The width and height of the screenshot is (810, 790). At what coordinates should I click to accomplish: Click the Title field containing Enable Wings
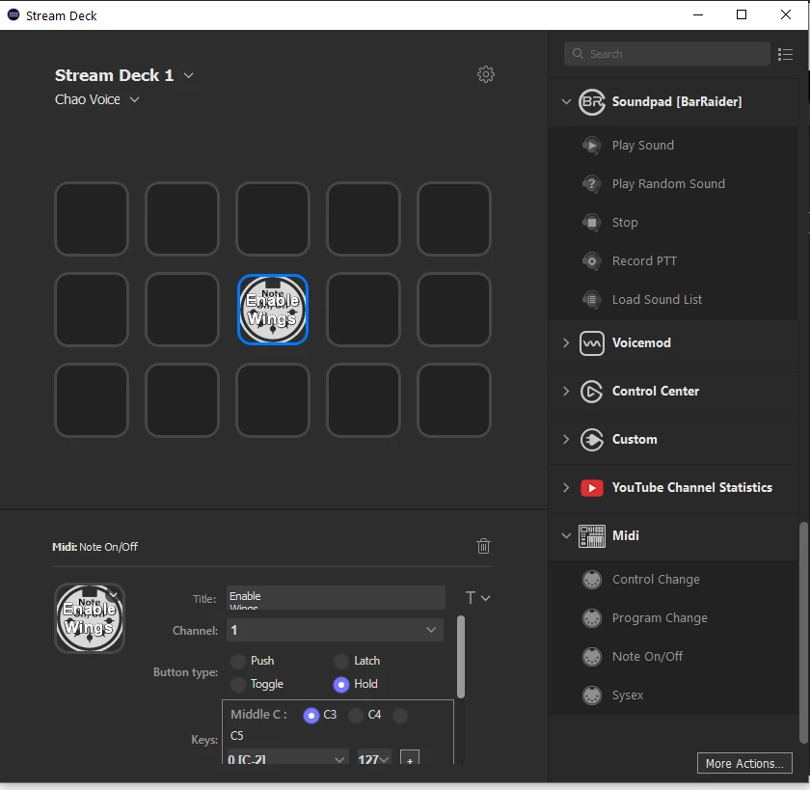pyautogui.click(x=336, y=597)
